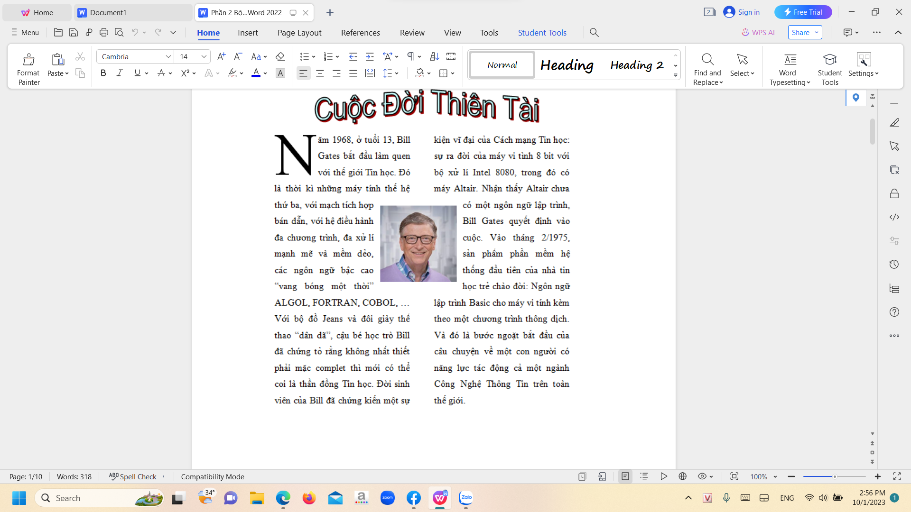Open the Review ribbon tab
The image size is (911, 512).
pos(412,32)
